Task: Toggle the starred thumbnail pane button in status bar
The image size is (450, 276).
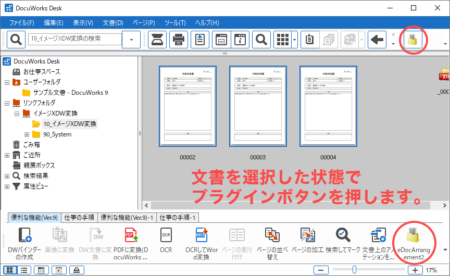Action: click(x=59, y=270)
